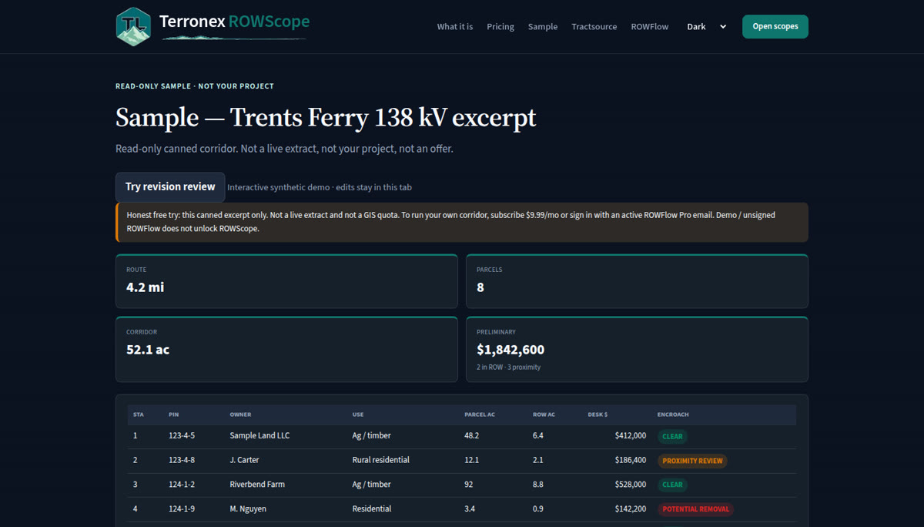This screenshot has height=527, width=924.
Task: Click the $528,000 desk value
Action: click(x=631, y=485)
